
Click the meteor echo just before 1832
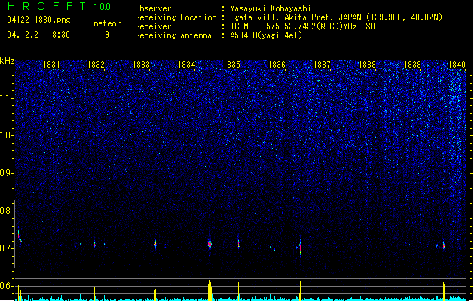click(95, 244)
